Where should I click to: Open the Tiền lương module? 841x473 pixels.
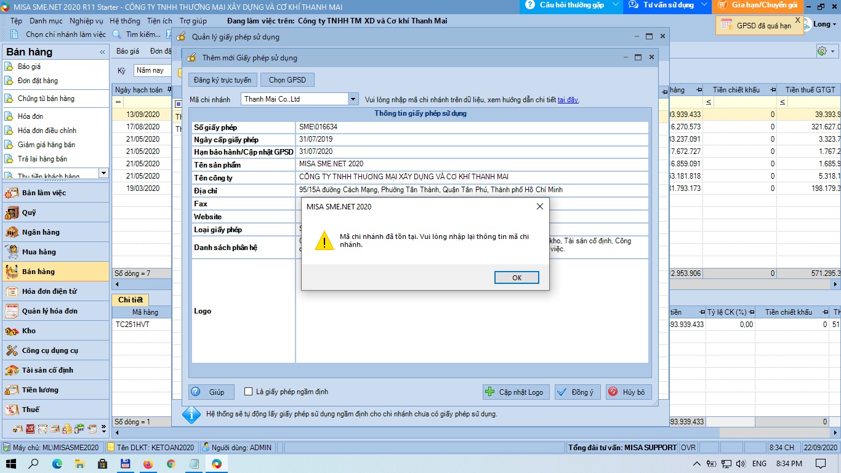pos(56,390)
